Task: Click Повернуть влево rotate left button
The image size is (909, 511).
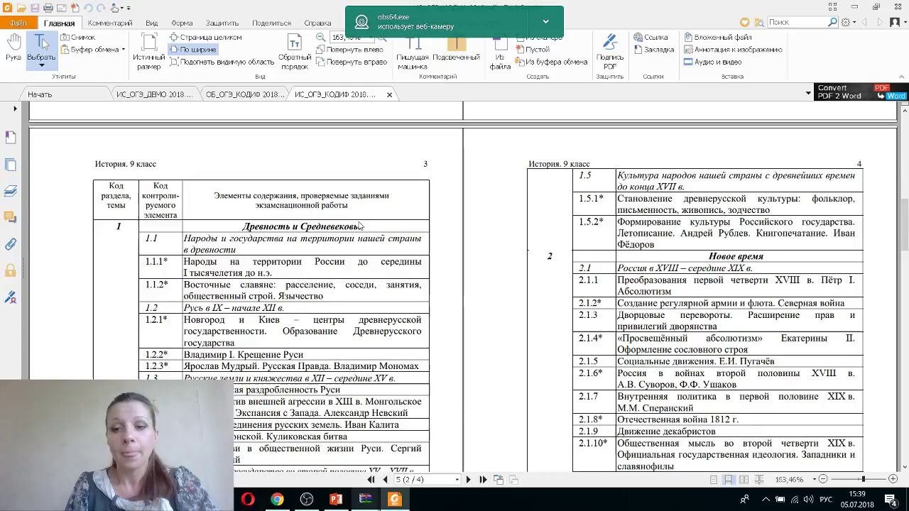Action: (x=349, y=50)
